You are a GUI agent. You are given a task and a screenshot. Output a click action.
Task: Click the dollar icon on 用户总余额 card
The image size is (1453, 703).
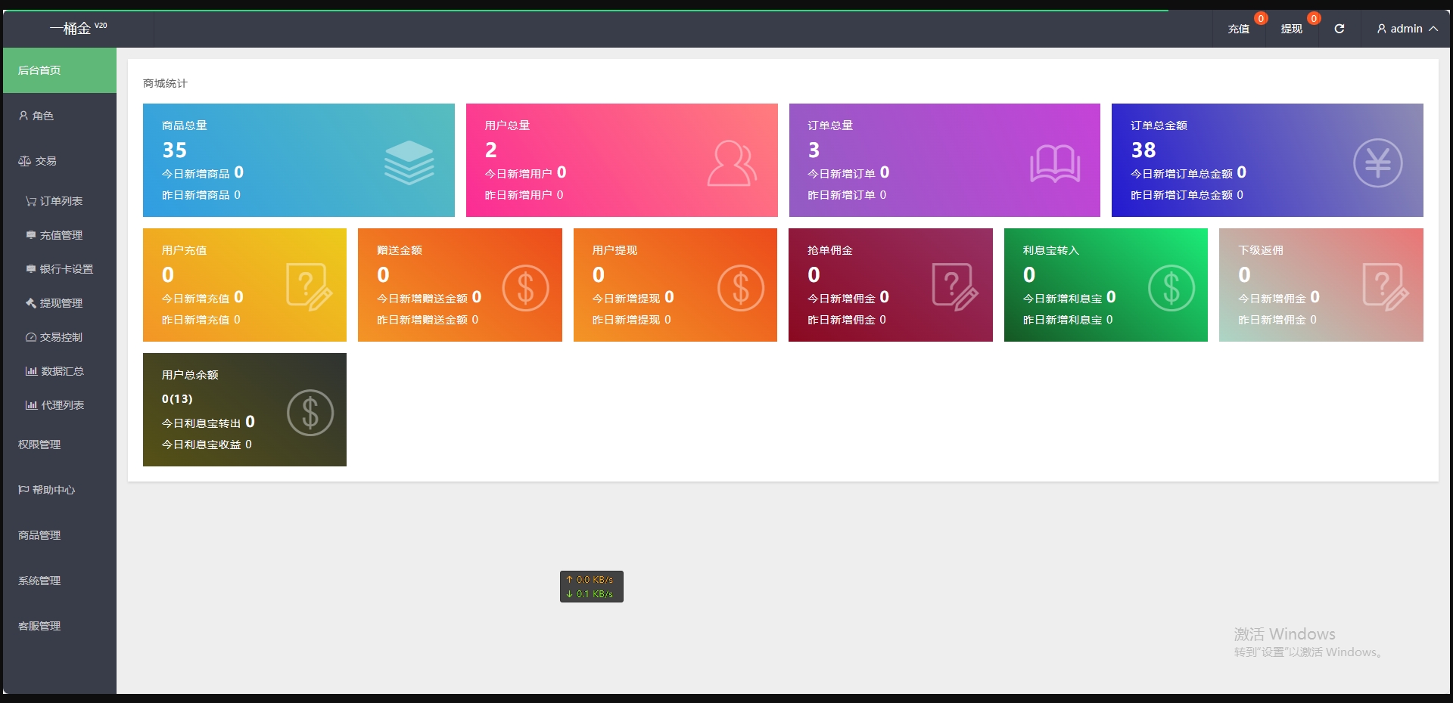310,413
